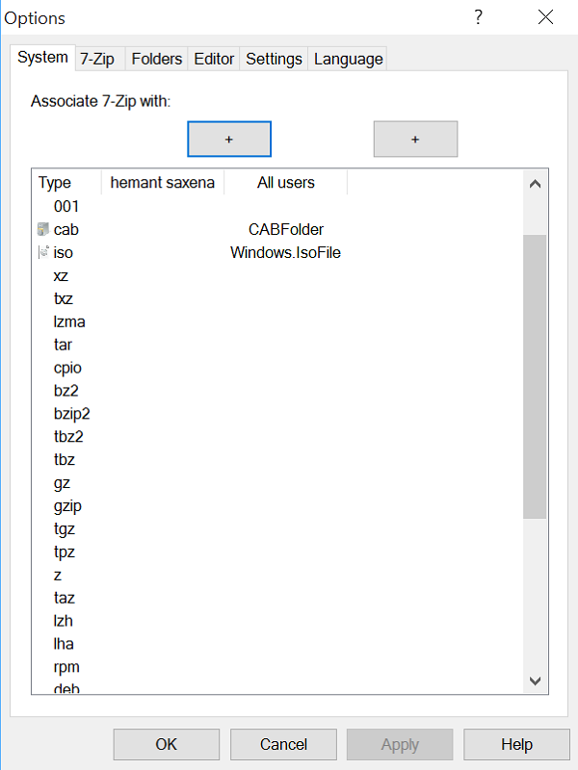
Task: Click the question mark help icon in title bar
Action: pos(478,17)
